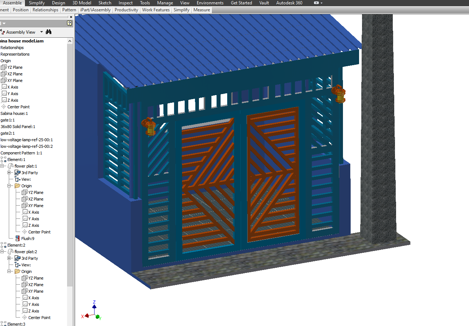Select XY Plane under flower plat:1
Screen dimensions: 469x326
33,206
